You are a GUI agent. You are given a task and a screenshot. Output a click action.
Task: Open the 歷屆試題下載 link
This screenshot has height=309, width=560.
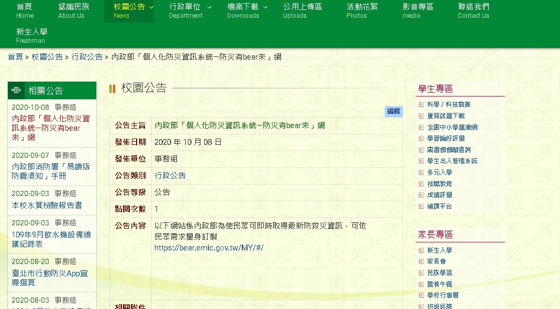point(446,116)
